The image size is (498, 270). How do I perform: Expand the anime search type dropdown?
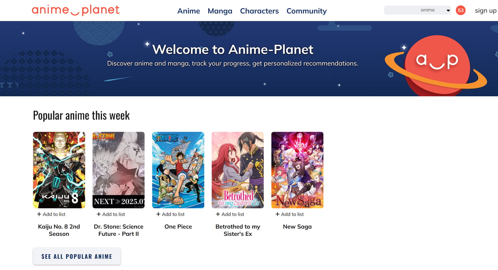click(435, 10)
